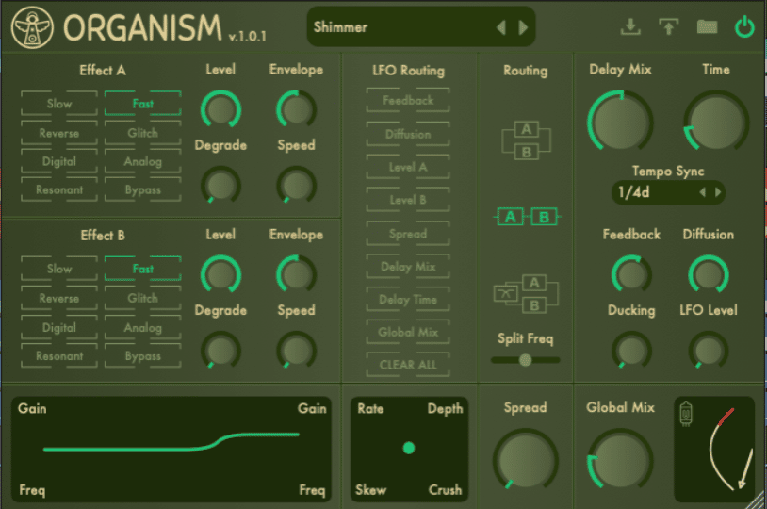Select the serial A-B routing icon
767x509 pixels.
pos(527,217)
